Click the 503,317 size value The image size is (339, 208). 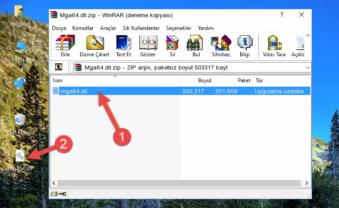(x=193, y=91)
